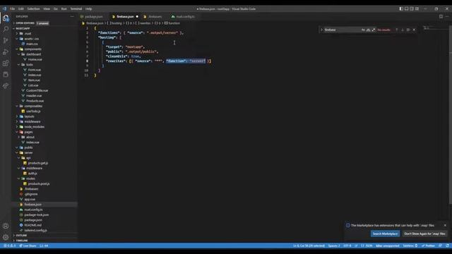Toggle the primary side bar layout icon
The height and width of the screenshot is (254, 452).
pyautogui.click(x=401, y=9)
